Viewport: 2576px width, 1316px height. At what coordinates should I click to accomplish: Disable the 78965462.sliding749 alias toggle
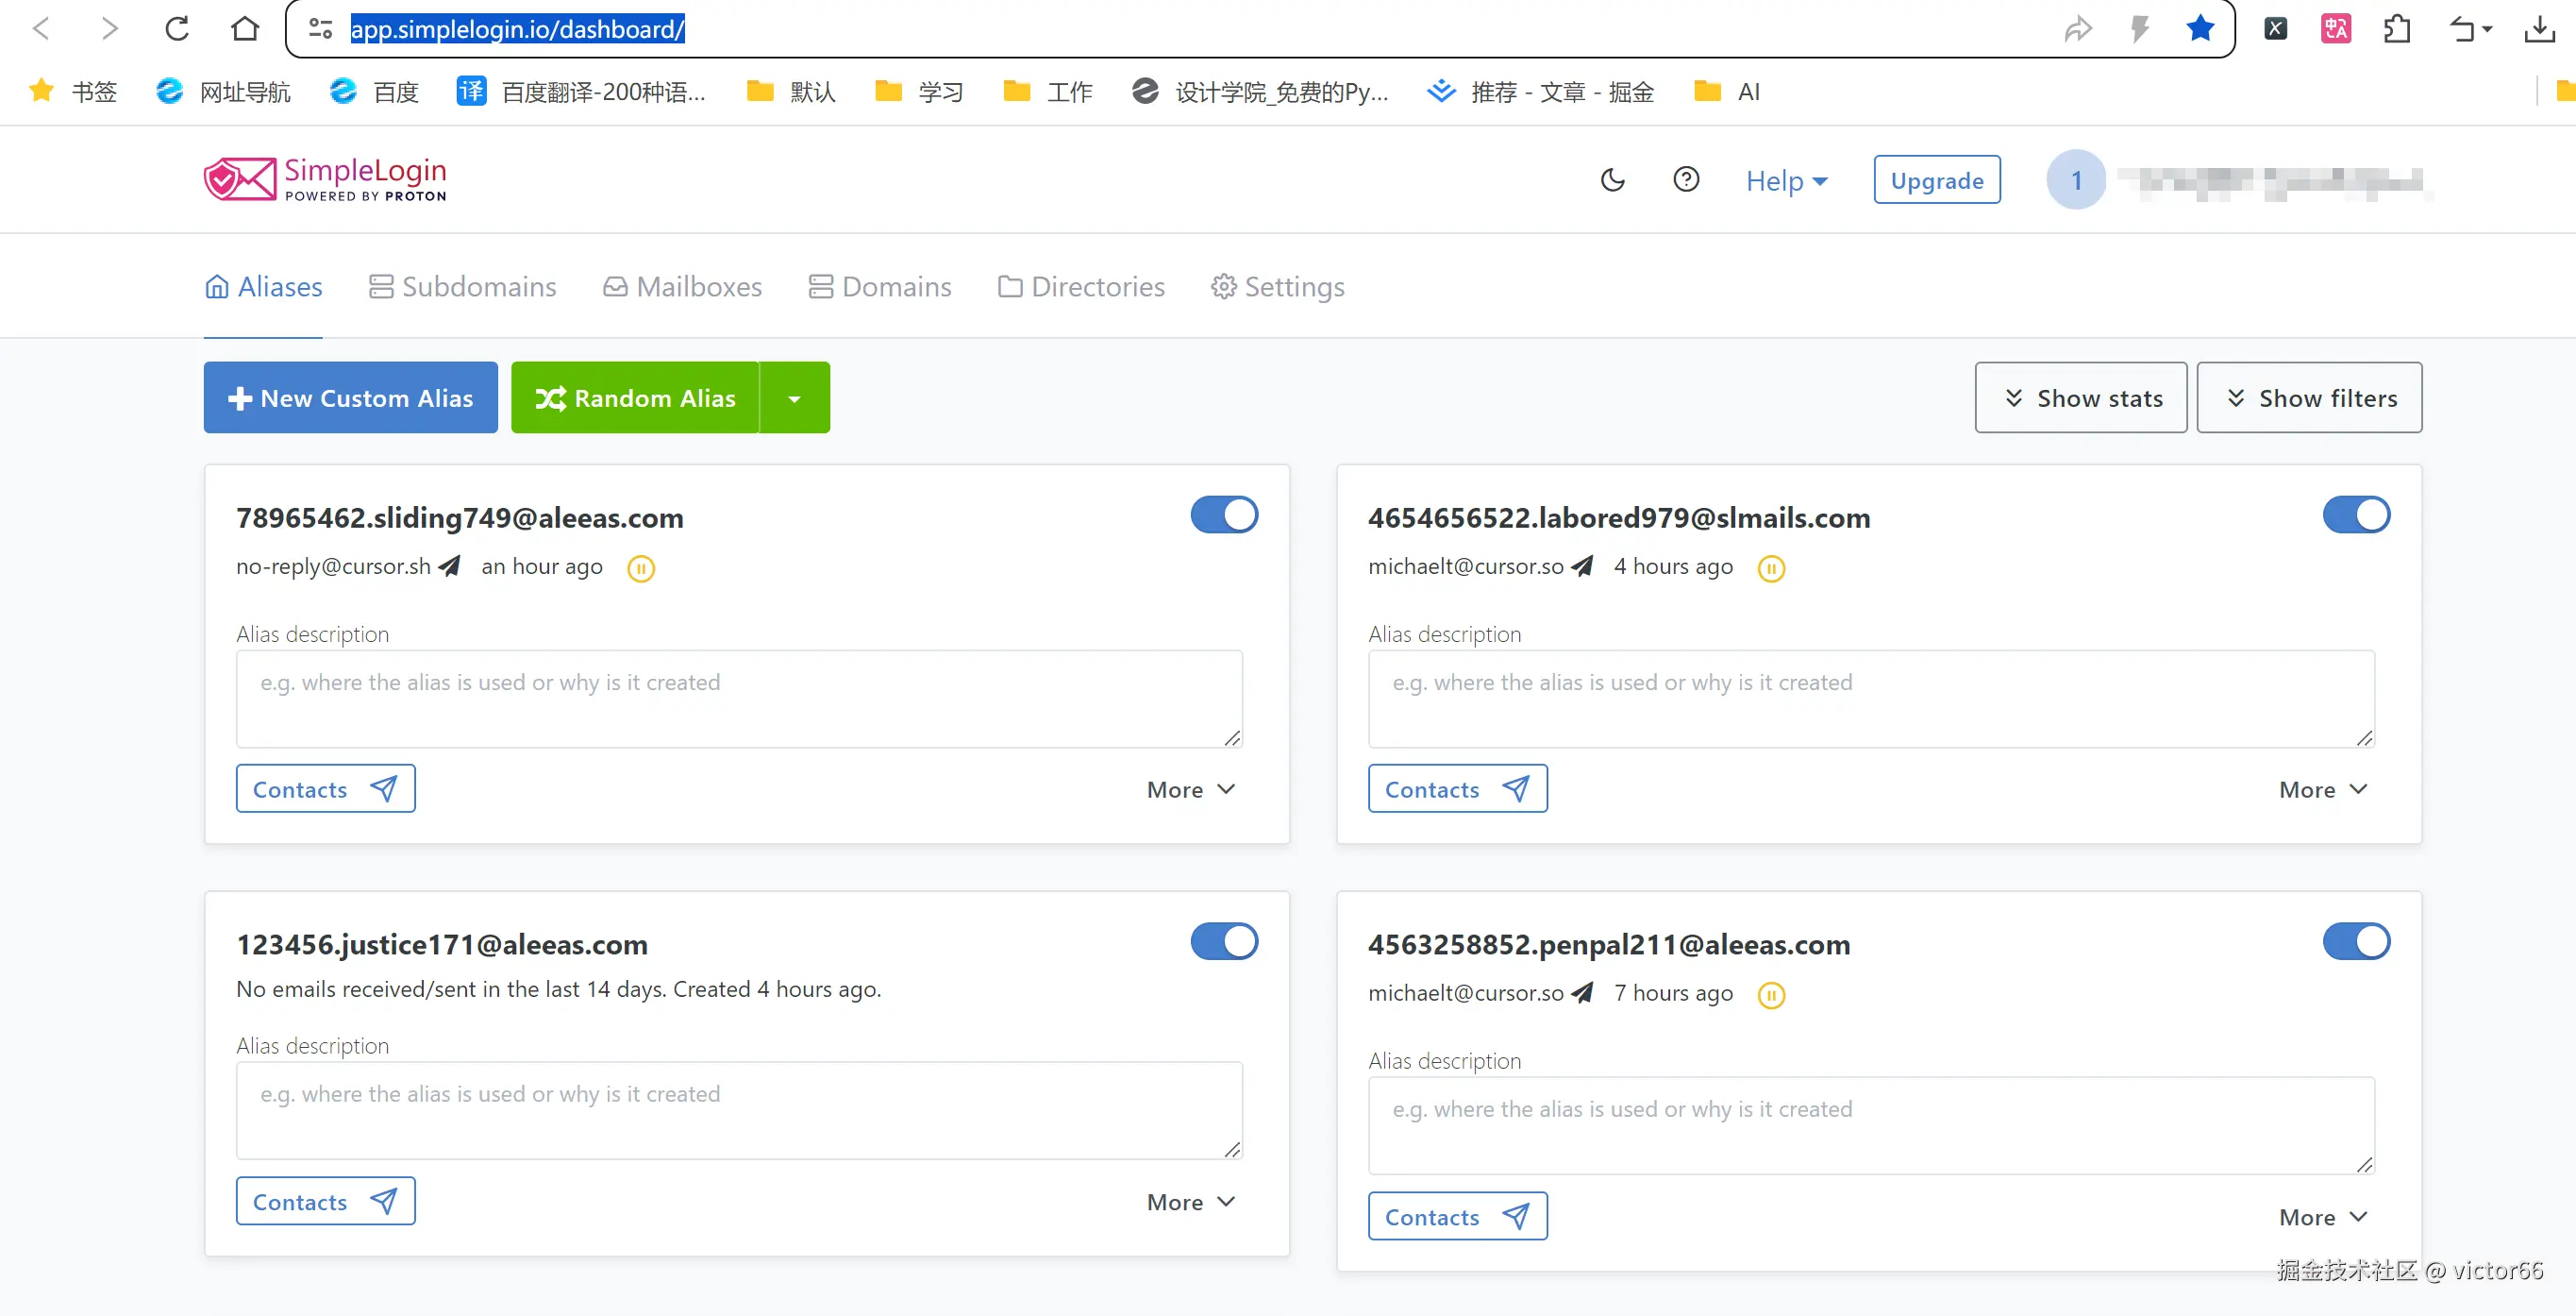tap(1224, 515)
